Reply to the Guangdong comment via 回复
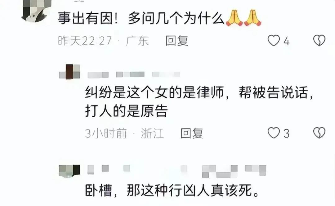This screenshot has height=206, width=335. tap(177, 41)
